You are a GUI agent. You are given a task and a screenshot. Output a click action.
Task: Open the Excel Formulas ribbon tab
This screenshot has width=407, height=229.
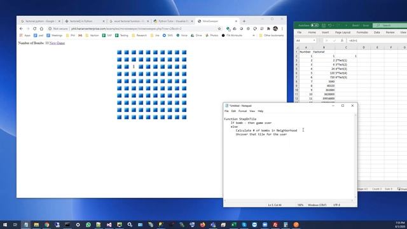362,32
